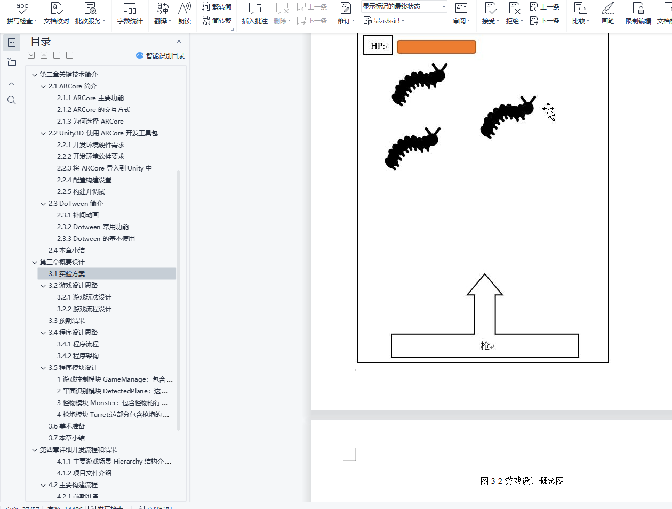Screen dimensions: 672x509
Task: Jump to next revision 下一条
Action: click(x=545, y=20)
